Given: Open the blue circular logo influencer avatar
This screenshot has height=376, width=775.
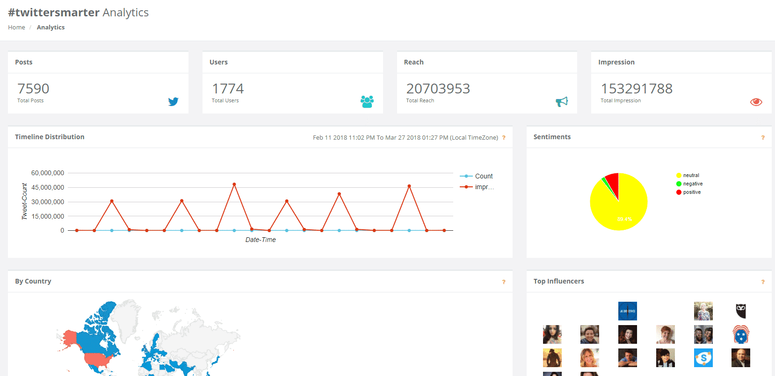Looking at the screenshot, I should tap(628, 311).
